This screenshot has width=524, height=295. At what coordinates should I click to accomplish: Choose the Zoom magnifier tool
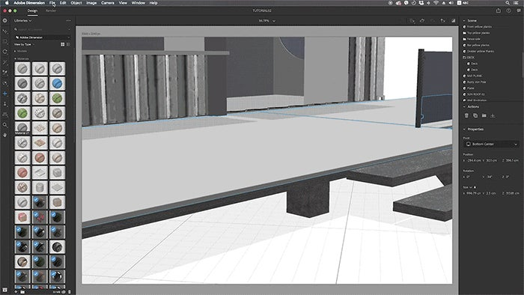click(4, 124)
